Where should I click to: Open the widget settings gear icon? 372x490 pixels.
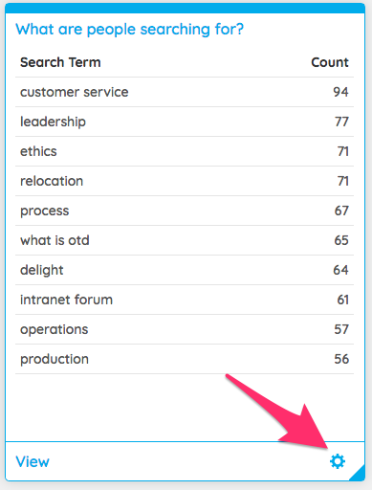338,461
